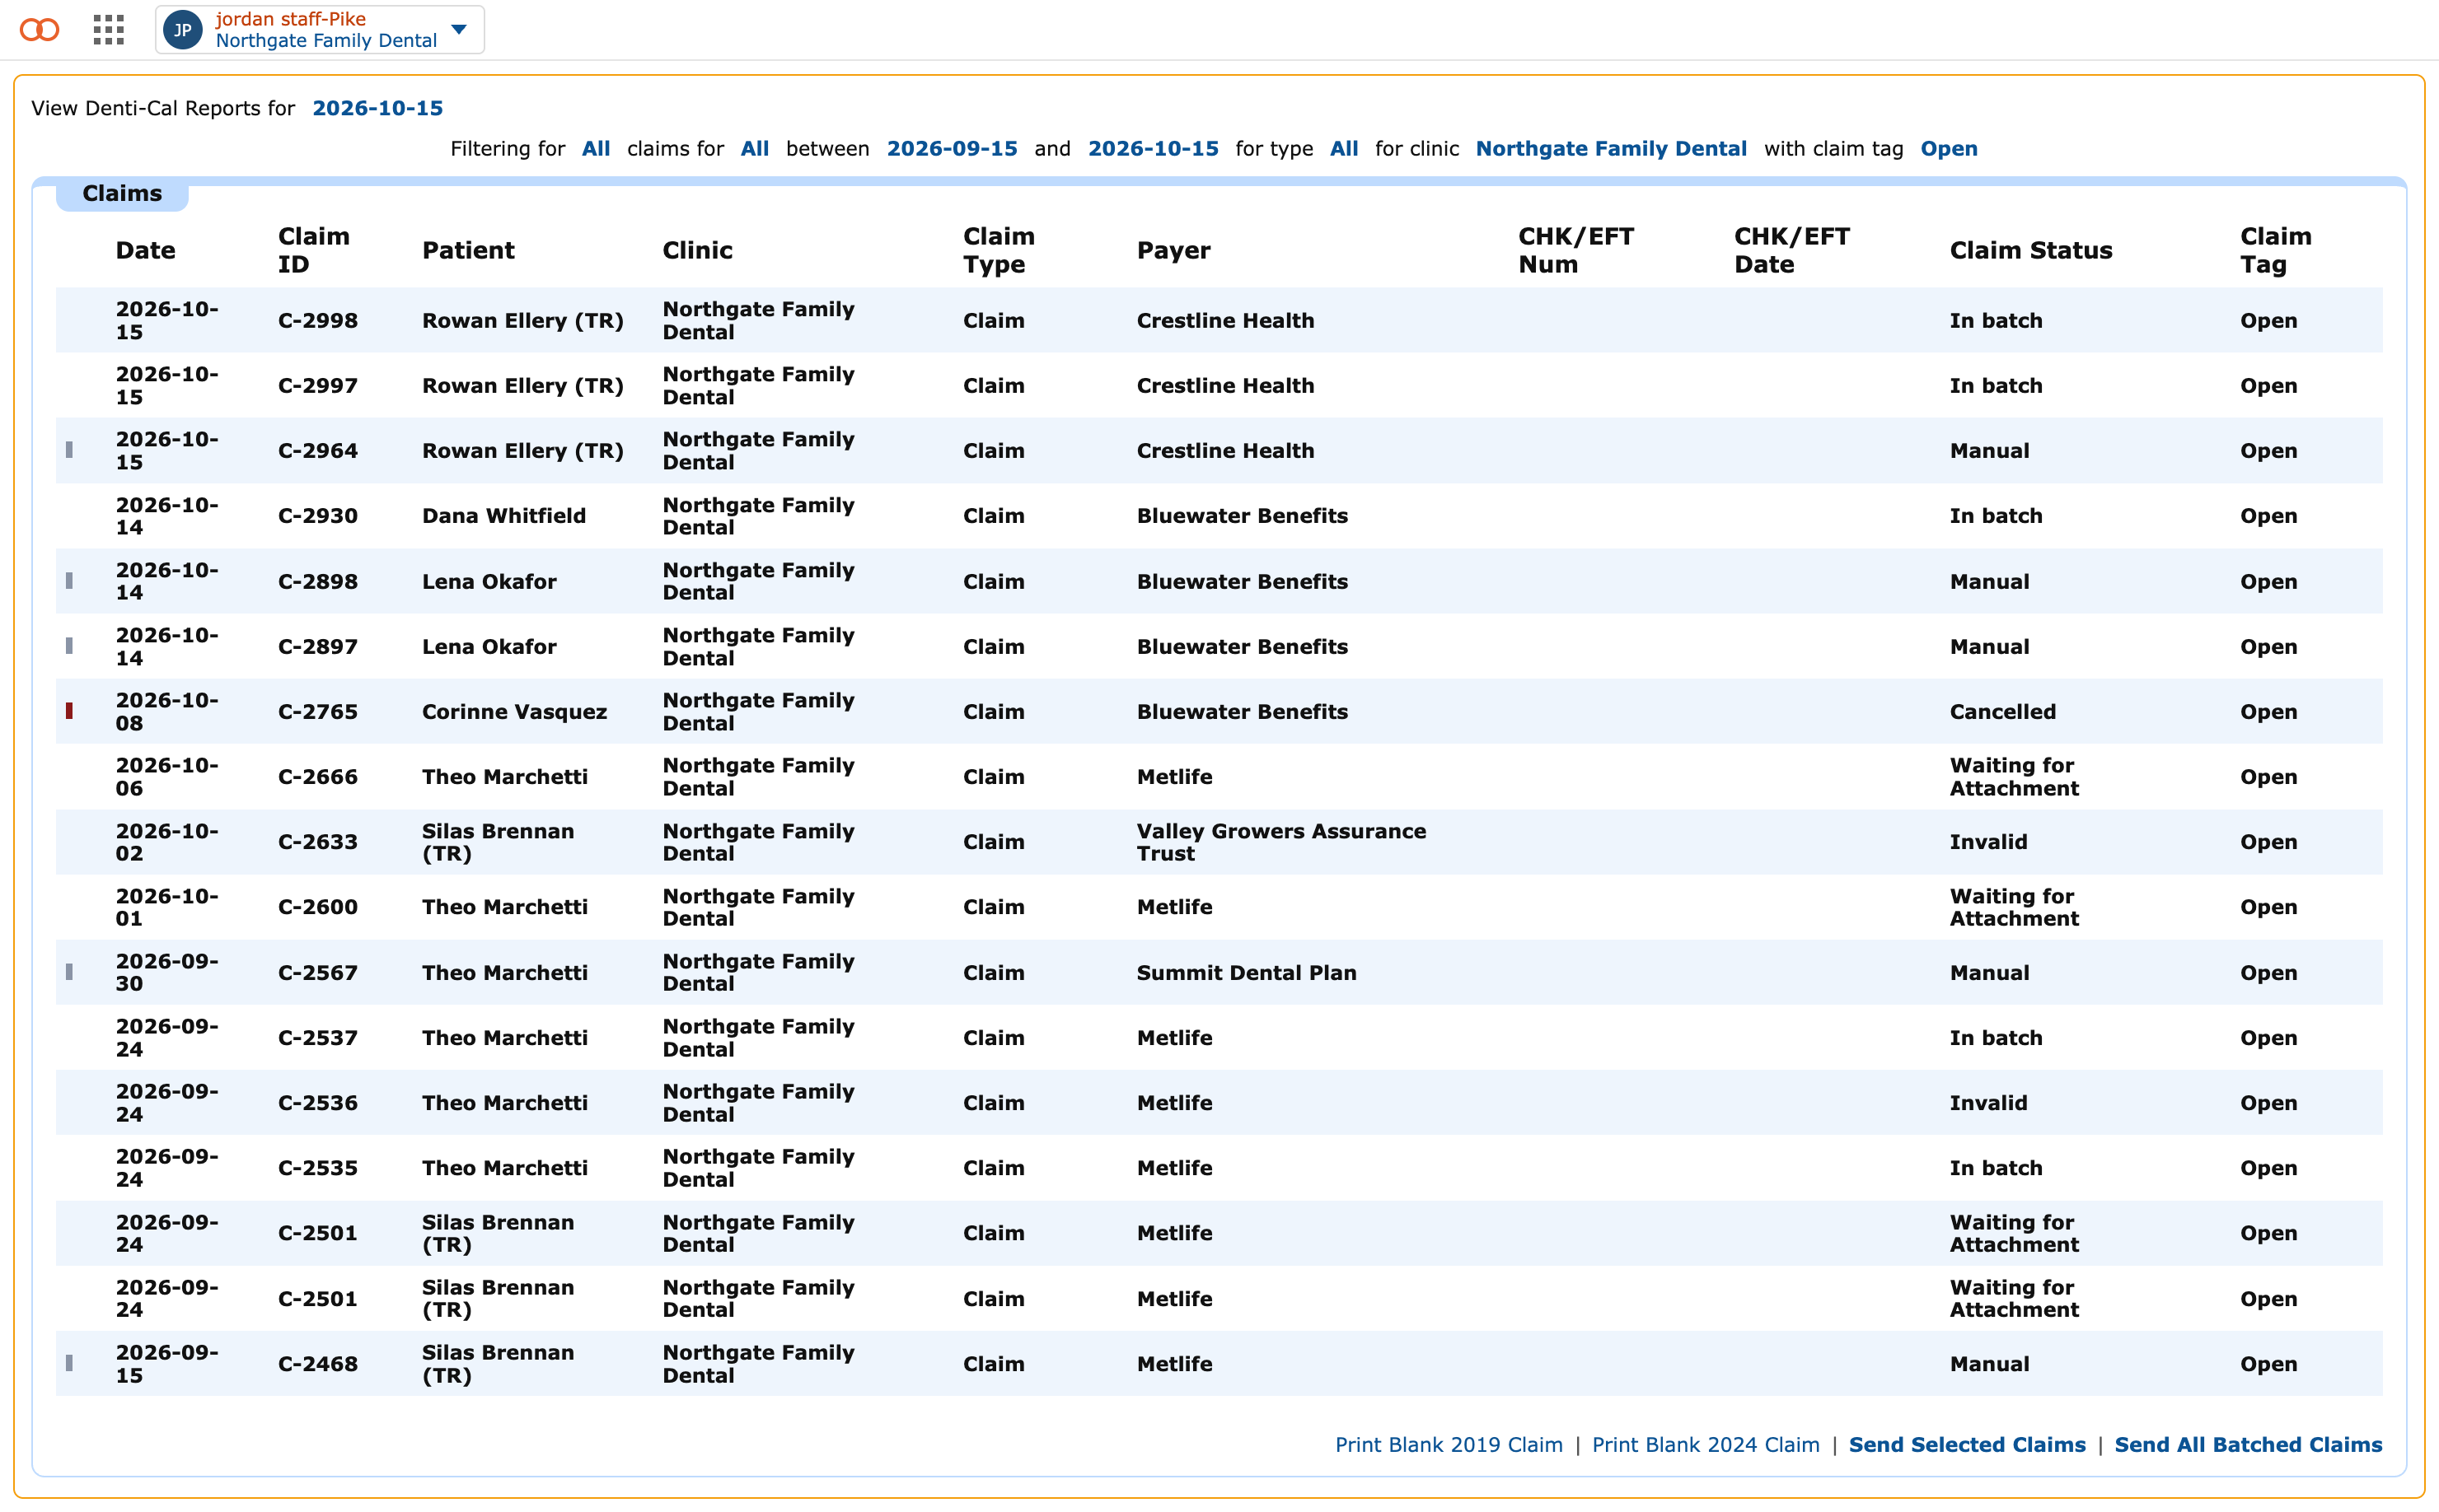Image resolution: width=2439 pixels, height=1512 pixels.
Task: Click the gray marker on claim C-2898
Action: pos(69,581)
